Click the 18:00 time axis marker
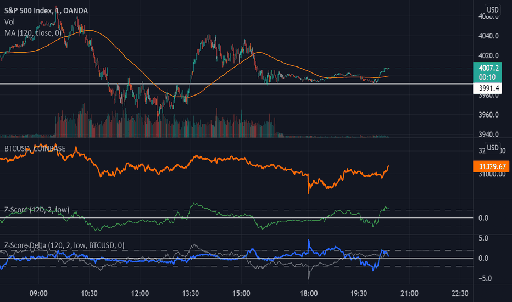Image resolution: width=512 pixels, height=302 pixels. click(309, 293)
